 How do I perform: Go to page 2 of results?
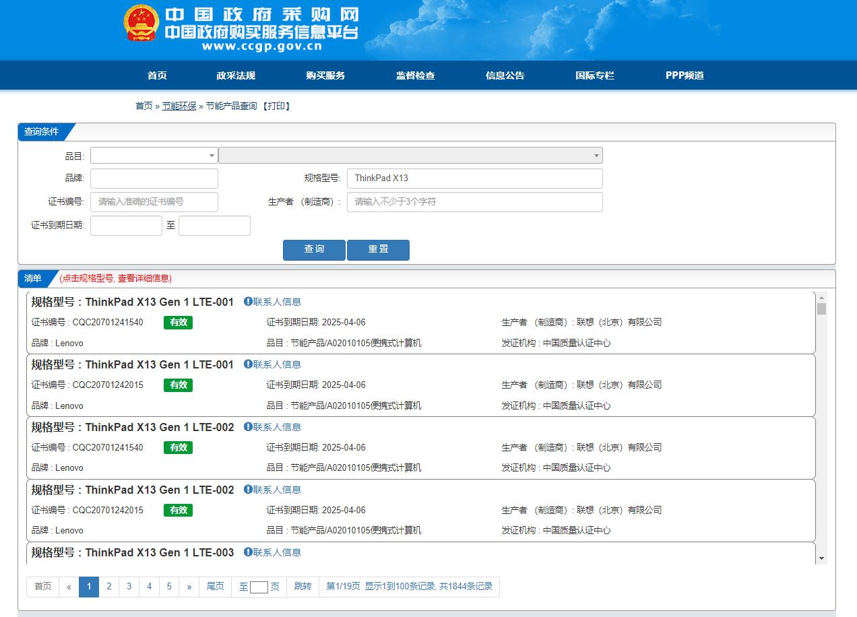[108, 587]
